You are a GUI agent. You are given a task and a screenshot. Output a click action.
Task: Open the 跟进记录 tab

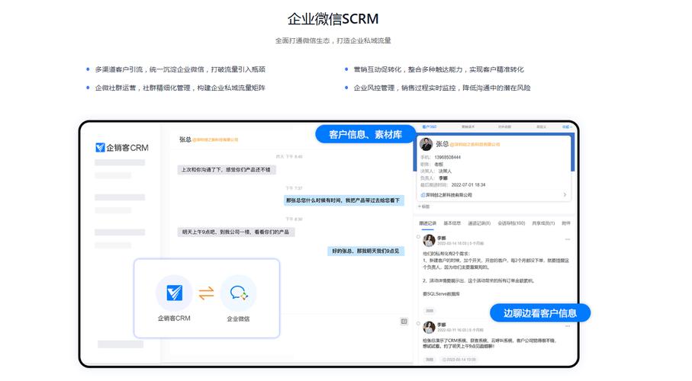pos(428,223)
